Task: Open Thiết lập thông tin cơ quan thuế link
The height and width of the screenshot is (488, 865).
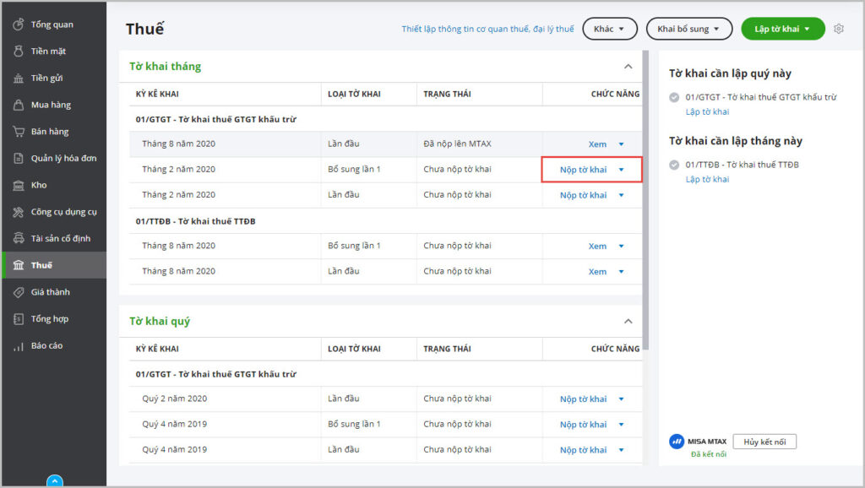Action: (x=487, y=29)
